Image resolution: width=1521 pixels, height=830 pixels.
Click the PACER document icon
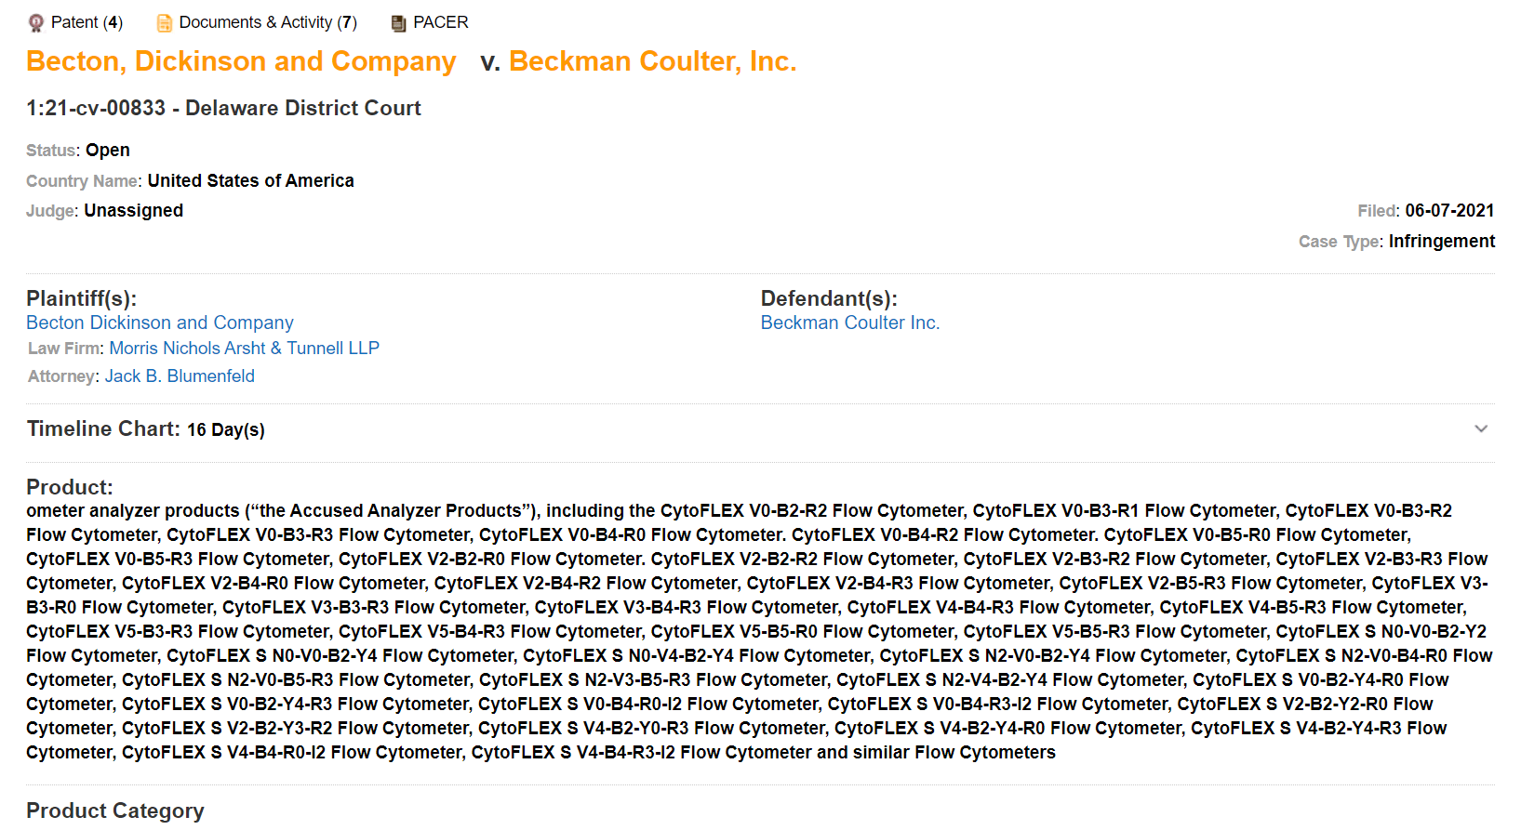click(x=398, y=23)
